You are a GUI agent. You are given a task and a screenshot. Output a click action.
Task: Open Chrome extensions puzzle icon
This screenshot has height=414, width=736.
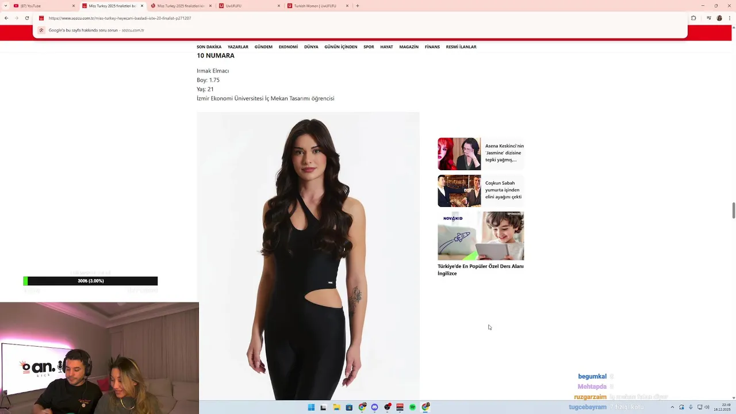tap(693, 18)
